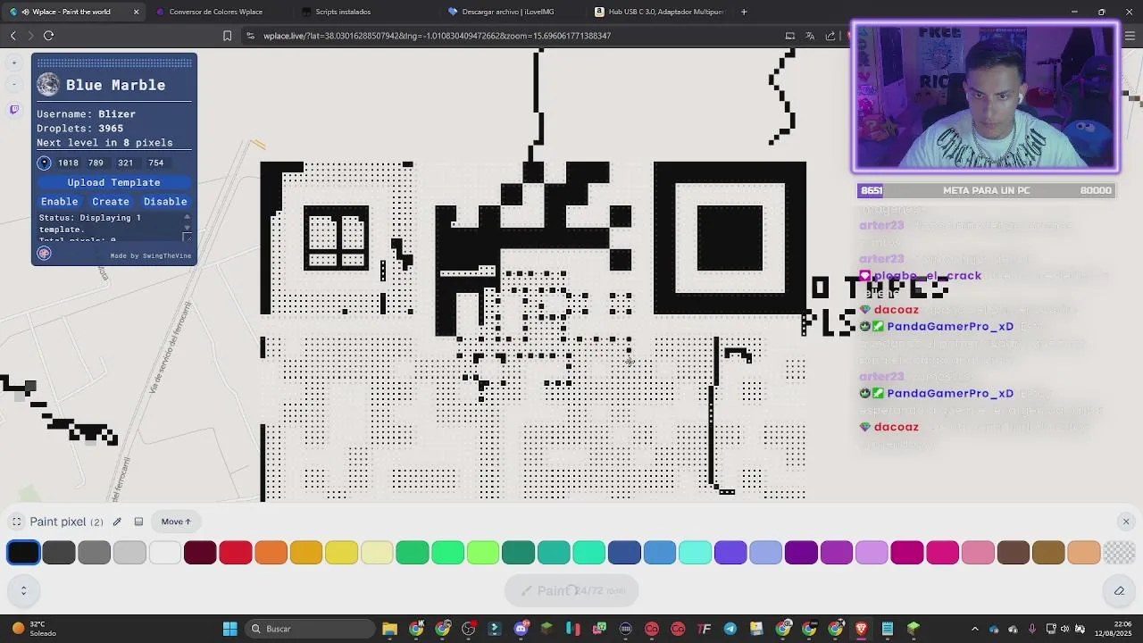Switch to Scripts instalados tab
The image size is (1143, 643).
343,12
